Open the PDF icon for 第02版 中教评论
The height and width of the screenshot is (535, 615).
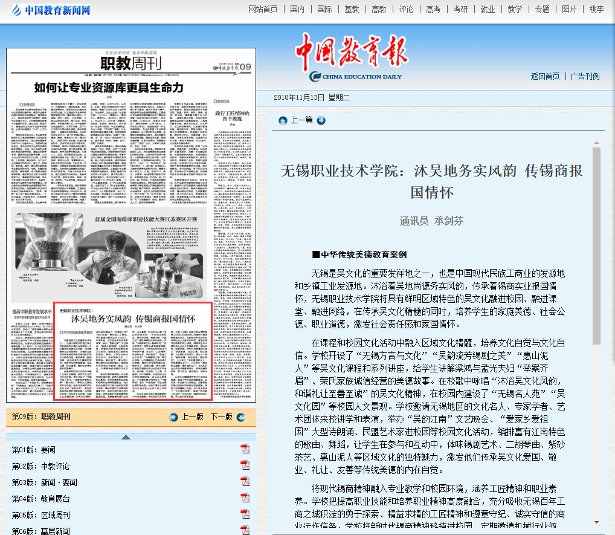[245, 465]
